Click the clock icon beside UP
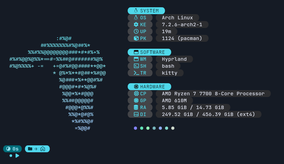284x164 pixels. click(136, 31)
